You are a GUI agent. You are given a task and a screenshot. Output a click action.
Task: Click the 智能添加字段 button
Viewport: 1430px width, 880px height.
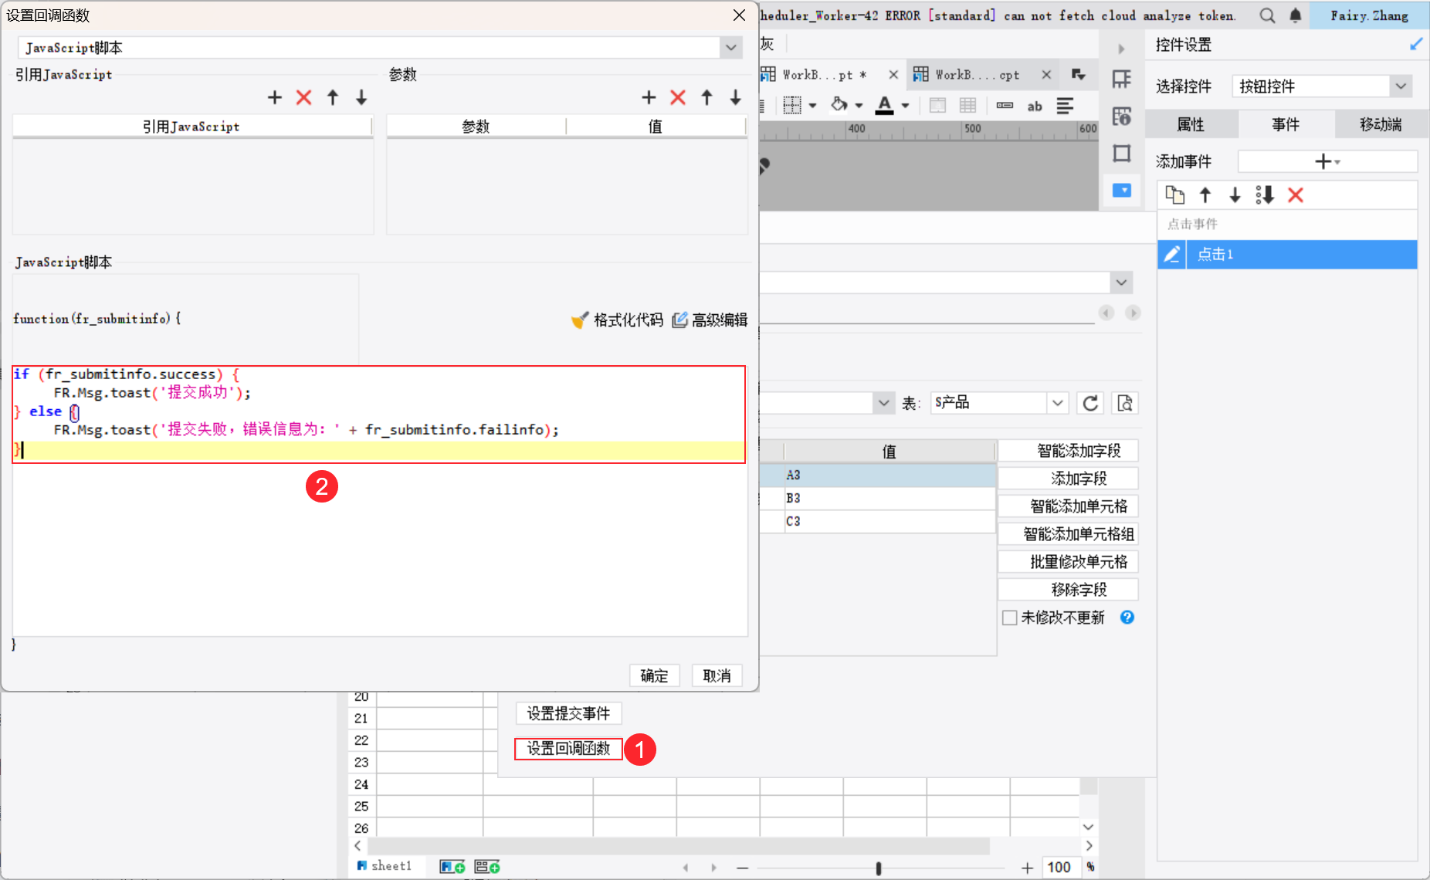(x=1068, y=451)
